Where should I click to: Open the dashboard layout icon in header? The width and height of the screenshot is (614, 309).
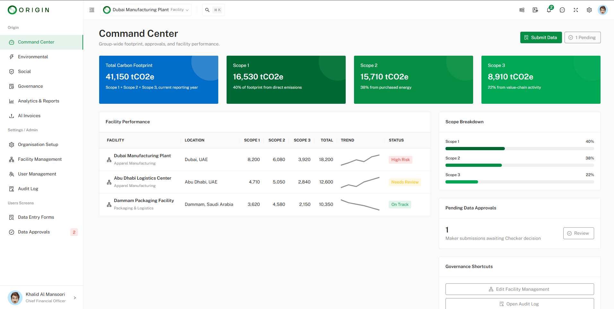(x=522, y=10)
